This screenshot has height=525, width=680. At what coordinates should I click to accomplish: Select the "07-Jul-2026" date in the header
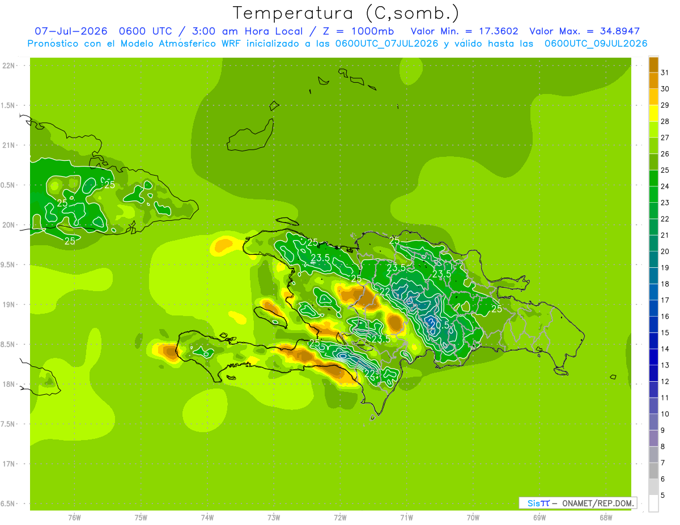pos(70,31)
